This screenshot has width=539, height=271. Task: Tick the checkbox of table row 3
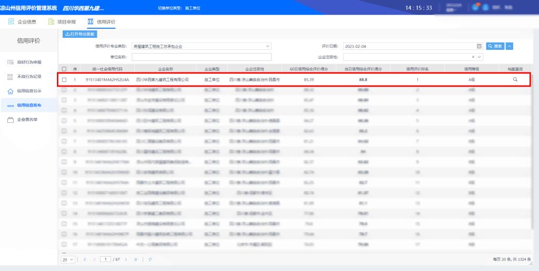point(64,100)
